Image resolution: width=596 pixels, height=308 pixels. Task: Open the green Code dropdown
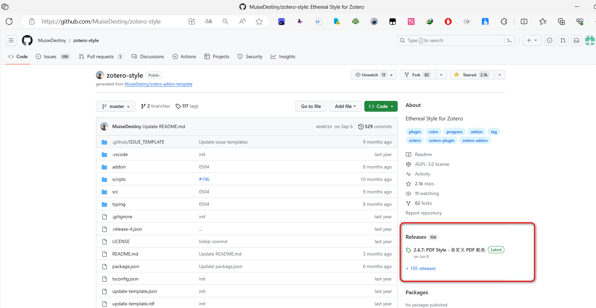click(381, 106)
